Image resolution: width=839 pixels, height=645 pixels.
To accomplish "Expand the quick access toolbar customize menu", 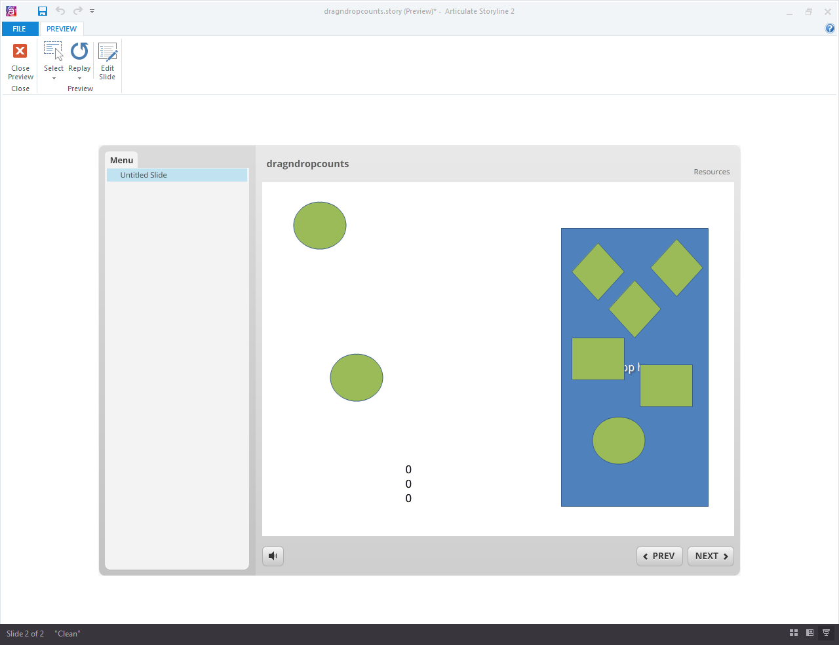I will [92, 10].
